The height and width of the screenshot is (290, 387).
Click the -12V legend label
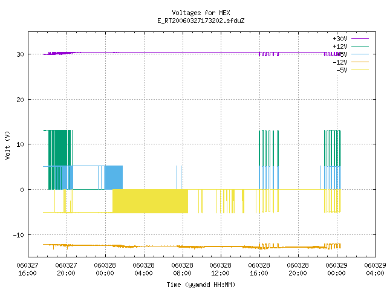[340, 62]
